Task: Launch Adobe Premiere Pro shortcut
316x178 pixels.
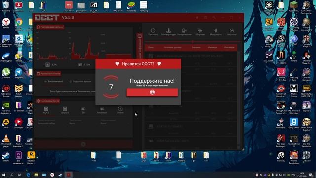Action: (x=19, y=141)
